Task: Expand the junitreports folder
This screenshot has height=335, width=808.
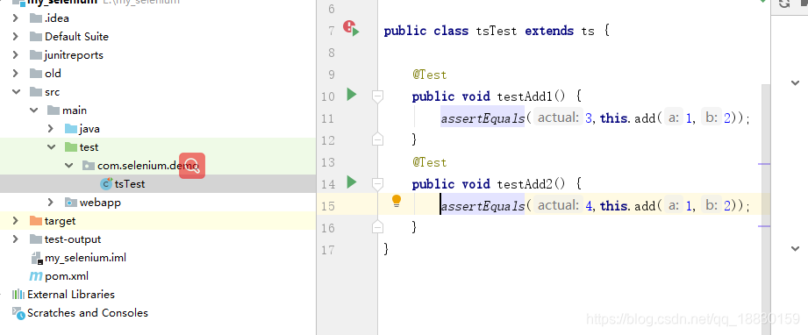Action: [x=16, y=54]
